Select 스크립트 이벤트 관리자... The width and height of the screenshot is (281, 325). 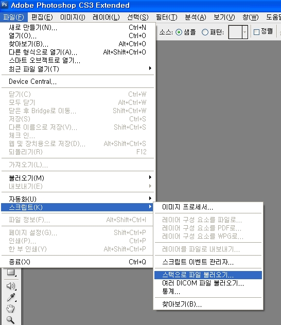pos(208,262)
